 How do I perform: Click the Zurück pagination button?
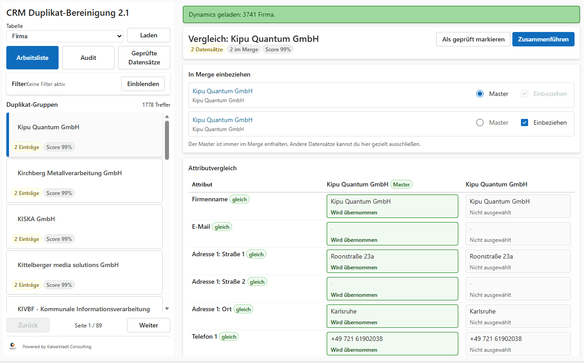coord(28,325)
